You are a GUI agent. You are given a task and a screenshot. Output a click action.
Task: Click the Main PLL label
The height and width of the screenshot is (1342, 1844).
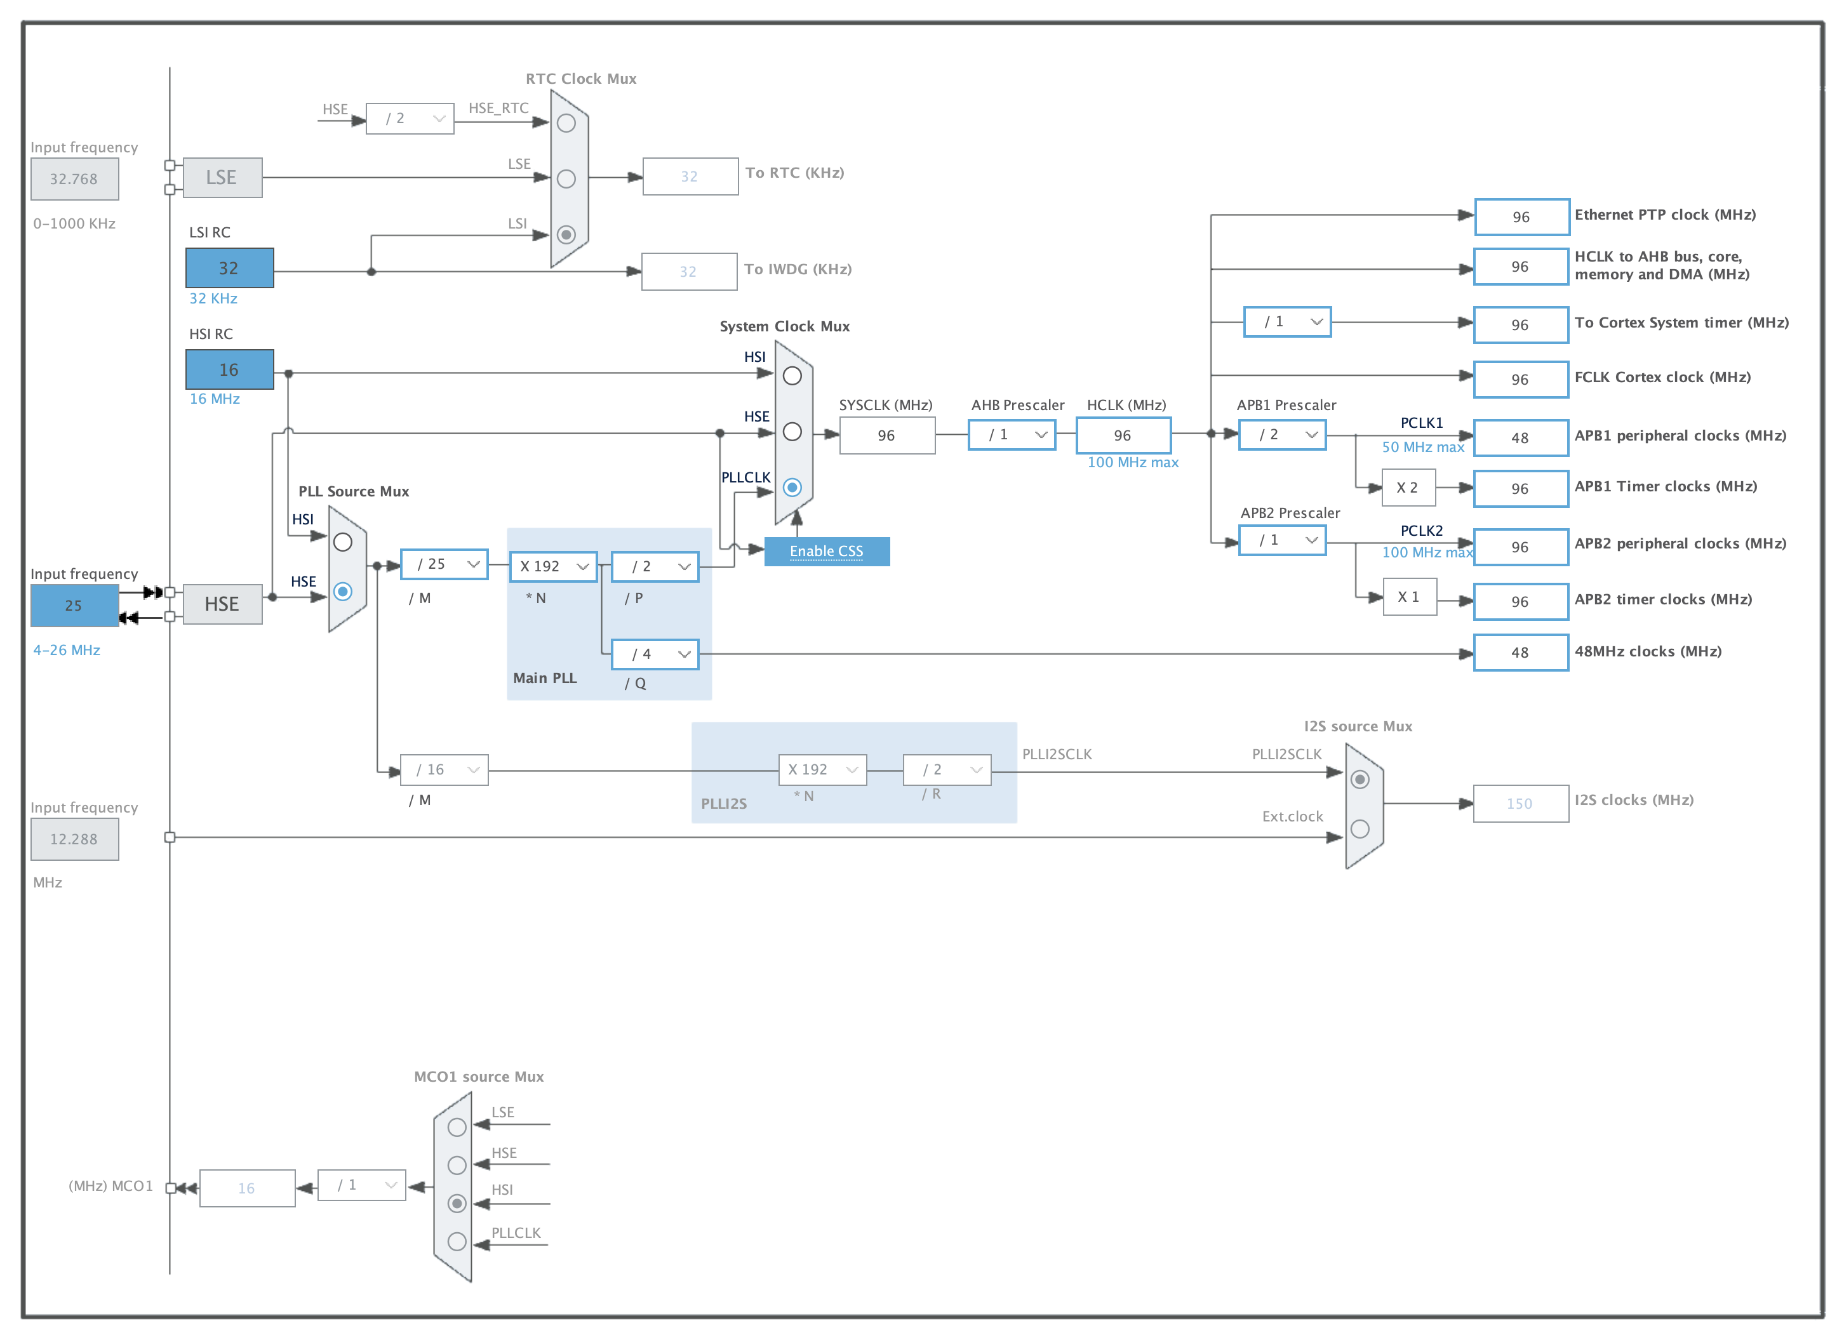[x=545, y=679]
